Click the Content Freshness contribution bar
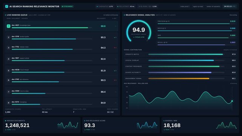This screenshot has width=242, height=136. coord(186,66)
